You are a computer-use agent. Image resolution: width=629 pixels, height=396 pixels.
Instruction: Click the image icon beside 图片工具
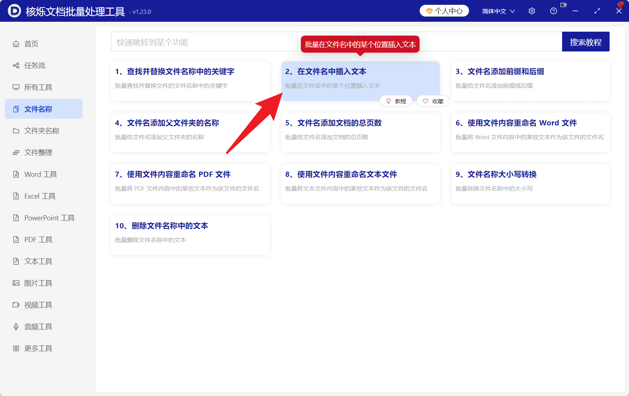tap(16, 283)
